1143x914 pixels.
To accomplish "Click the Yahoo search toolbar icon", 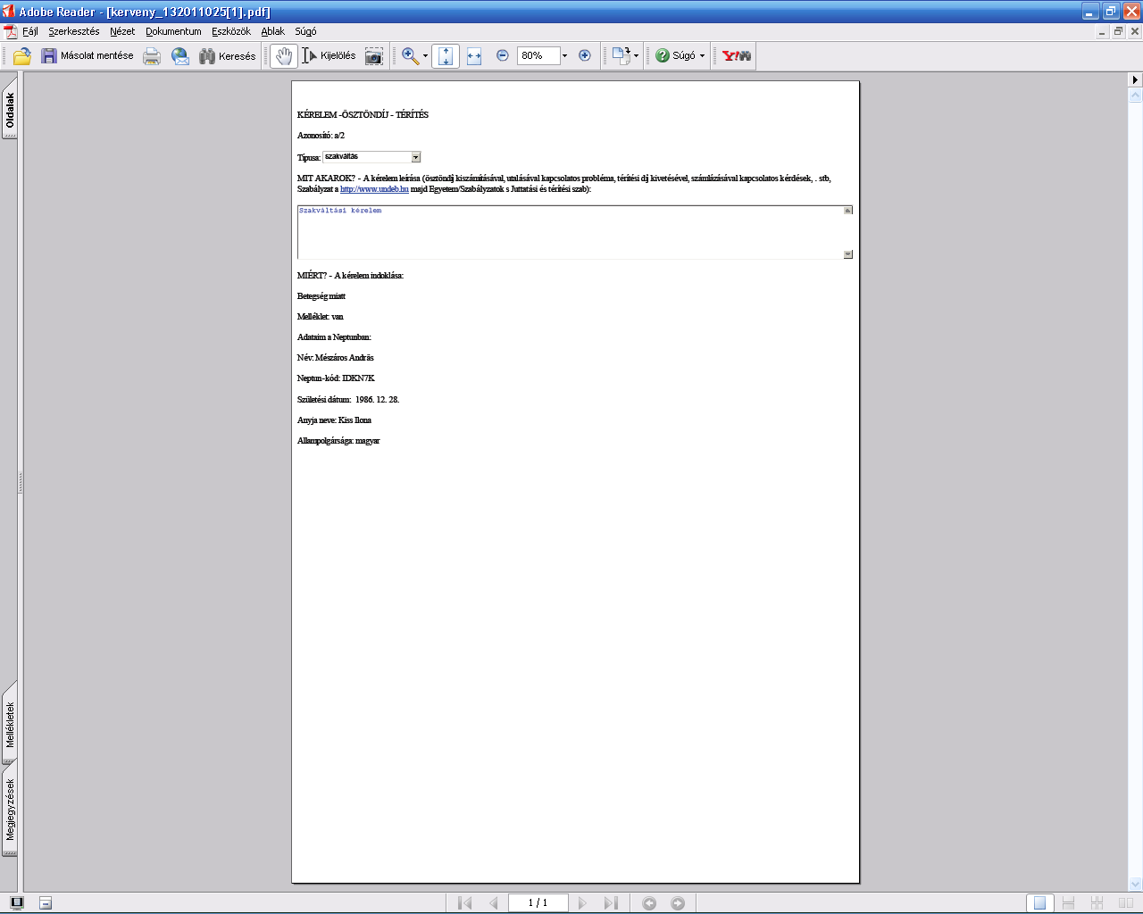I will 737,55.
